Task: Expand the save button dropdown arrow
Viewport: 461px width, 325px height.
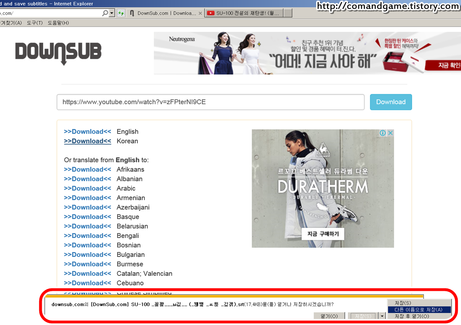Action: click(382, 316)
